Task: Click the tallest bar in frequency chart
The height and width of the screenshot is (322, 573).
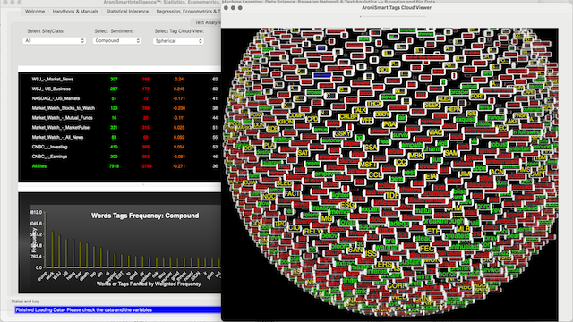Action: click(x=46, y=240)
